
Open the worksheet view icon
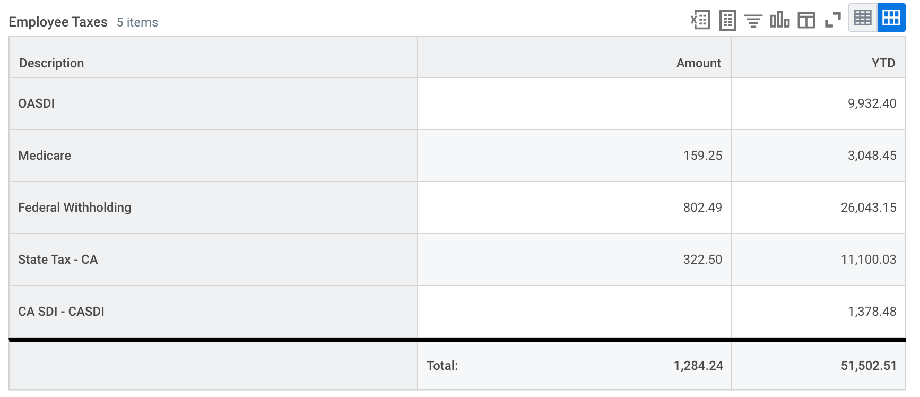pyautogui.click(x=727, y=21)
